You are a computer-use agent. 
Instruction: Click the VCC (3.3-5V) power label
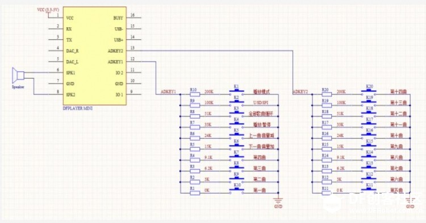[x=48, y=10]
